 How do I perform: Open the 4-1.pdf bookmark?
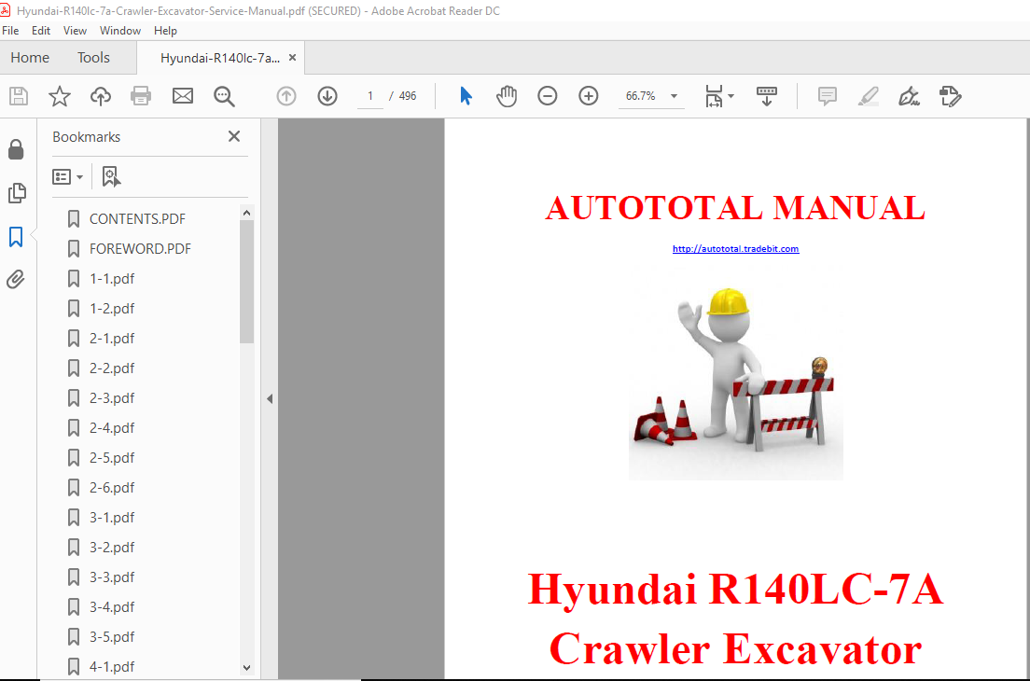(112, 667)
